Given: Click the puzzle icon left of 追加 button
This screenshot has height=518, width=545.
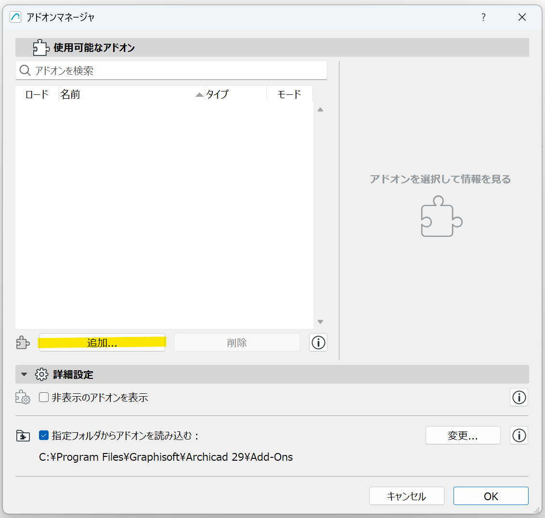Looking at the screenshot, I should 23,343.
